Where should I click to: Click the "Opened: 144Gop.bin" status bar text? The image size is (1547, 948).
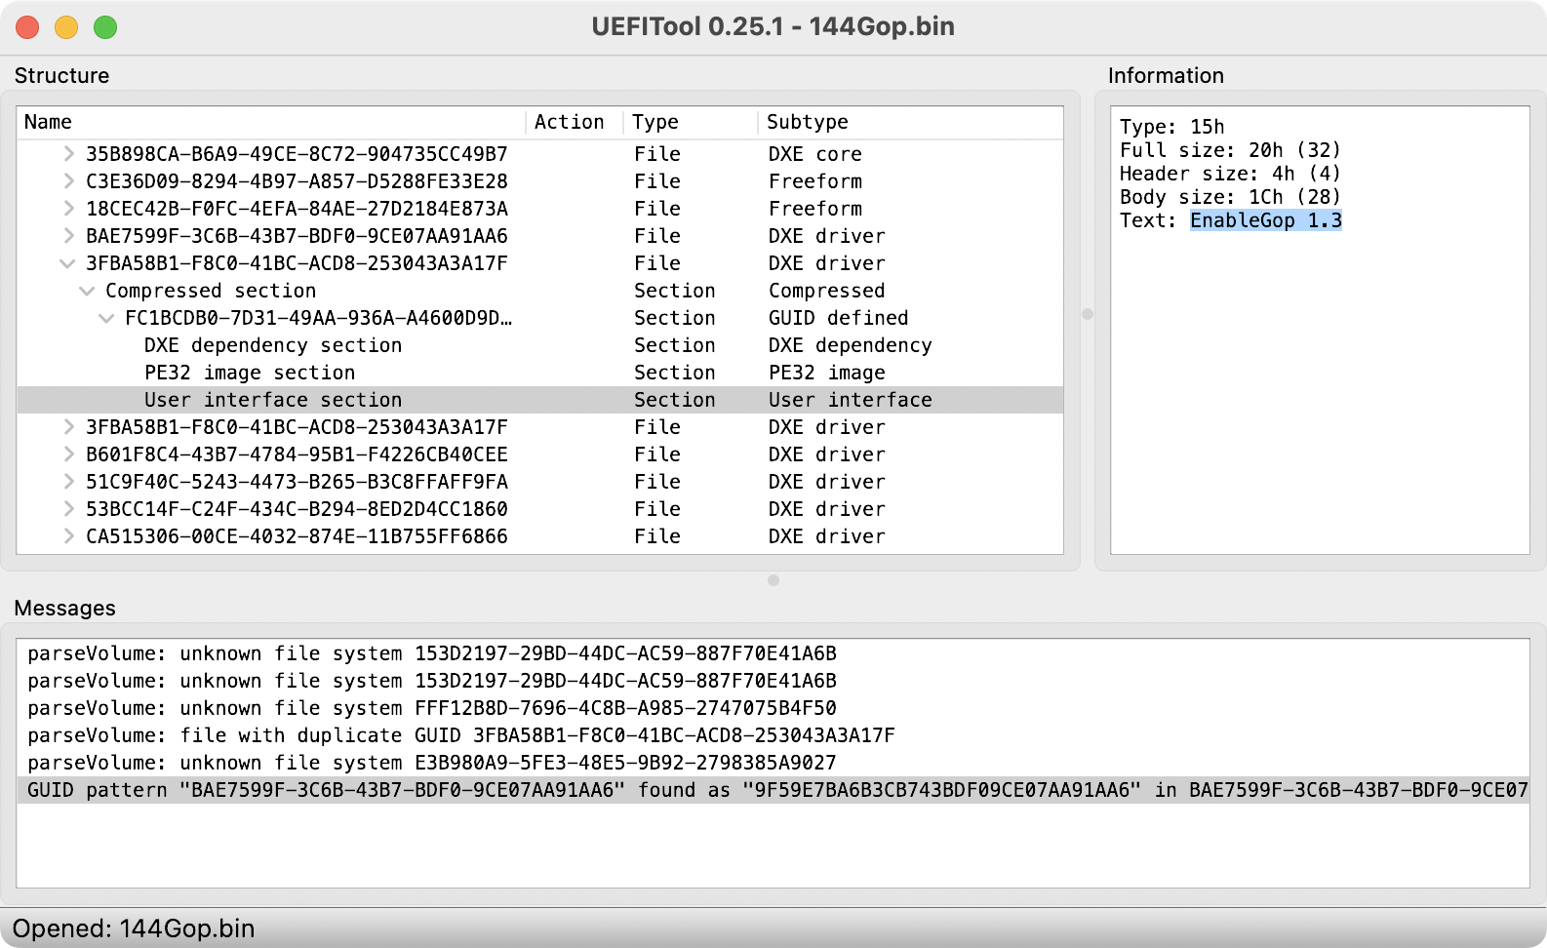pyautogui.click(x=134, y=928)
